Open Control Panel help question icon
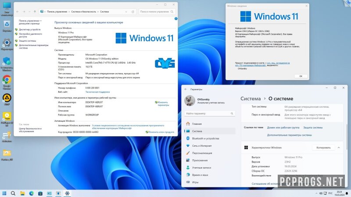 click(176, 19)
